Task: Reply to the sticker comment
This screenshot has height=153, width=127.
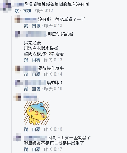Action: (36, 129)
